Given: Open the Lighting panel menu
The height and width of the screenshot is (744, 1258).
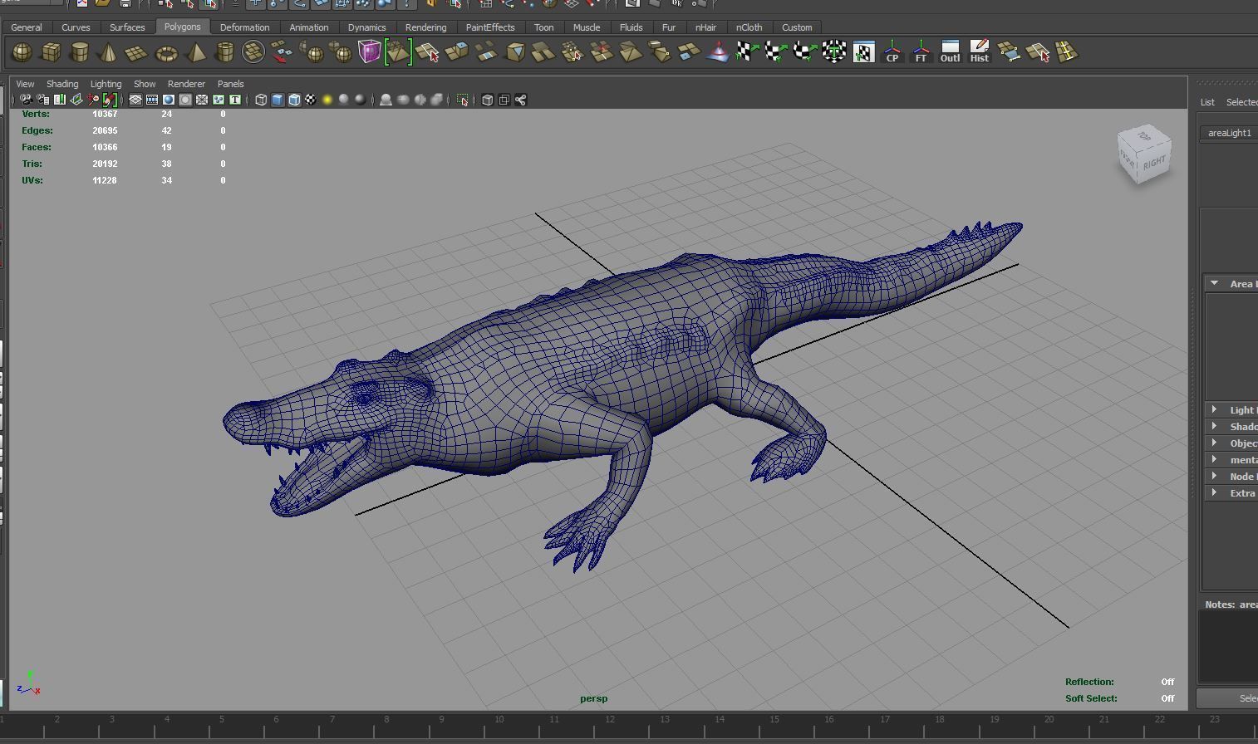Looking at the screenshot, I should pos(106,84).
